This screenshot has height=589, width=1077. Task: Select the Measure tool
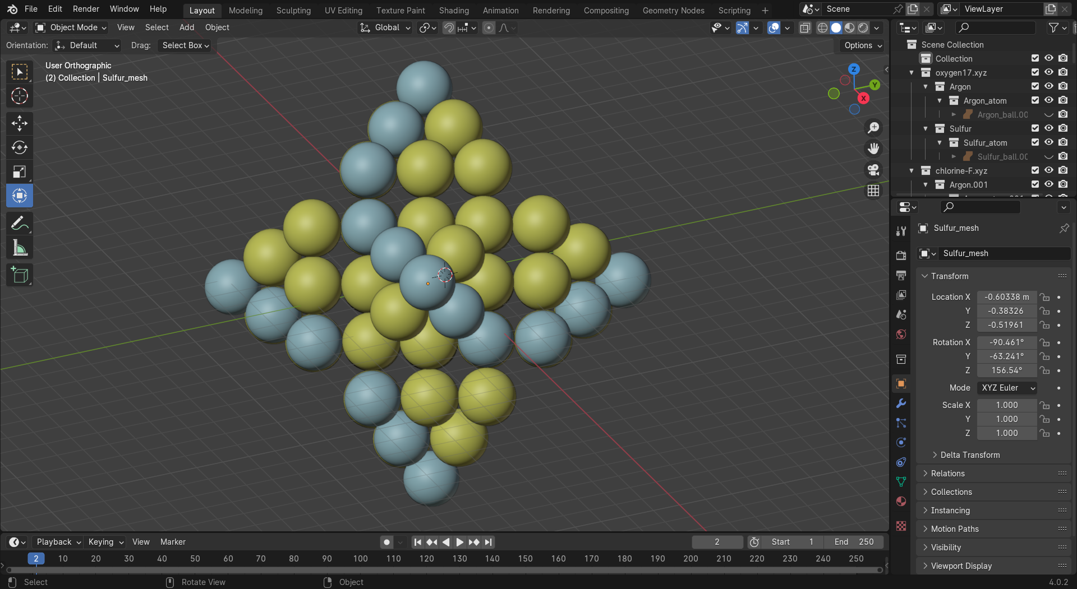click(20, 248)
